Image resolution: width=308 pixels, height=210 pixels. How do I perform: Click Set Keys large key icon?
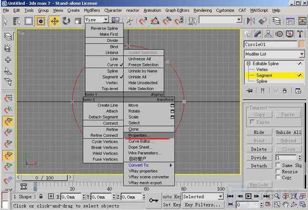coord(154,200)
